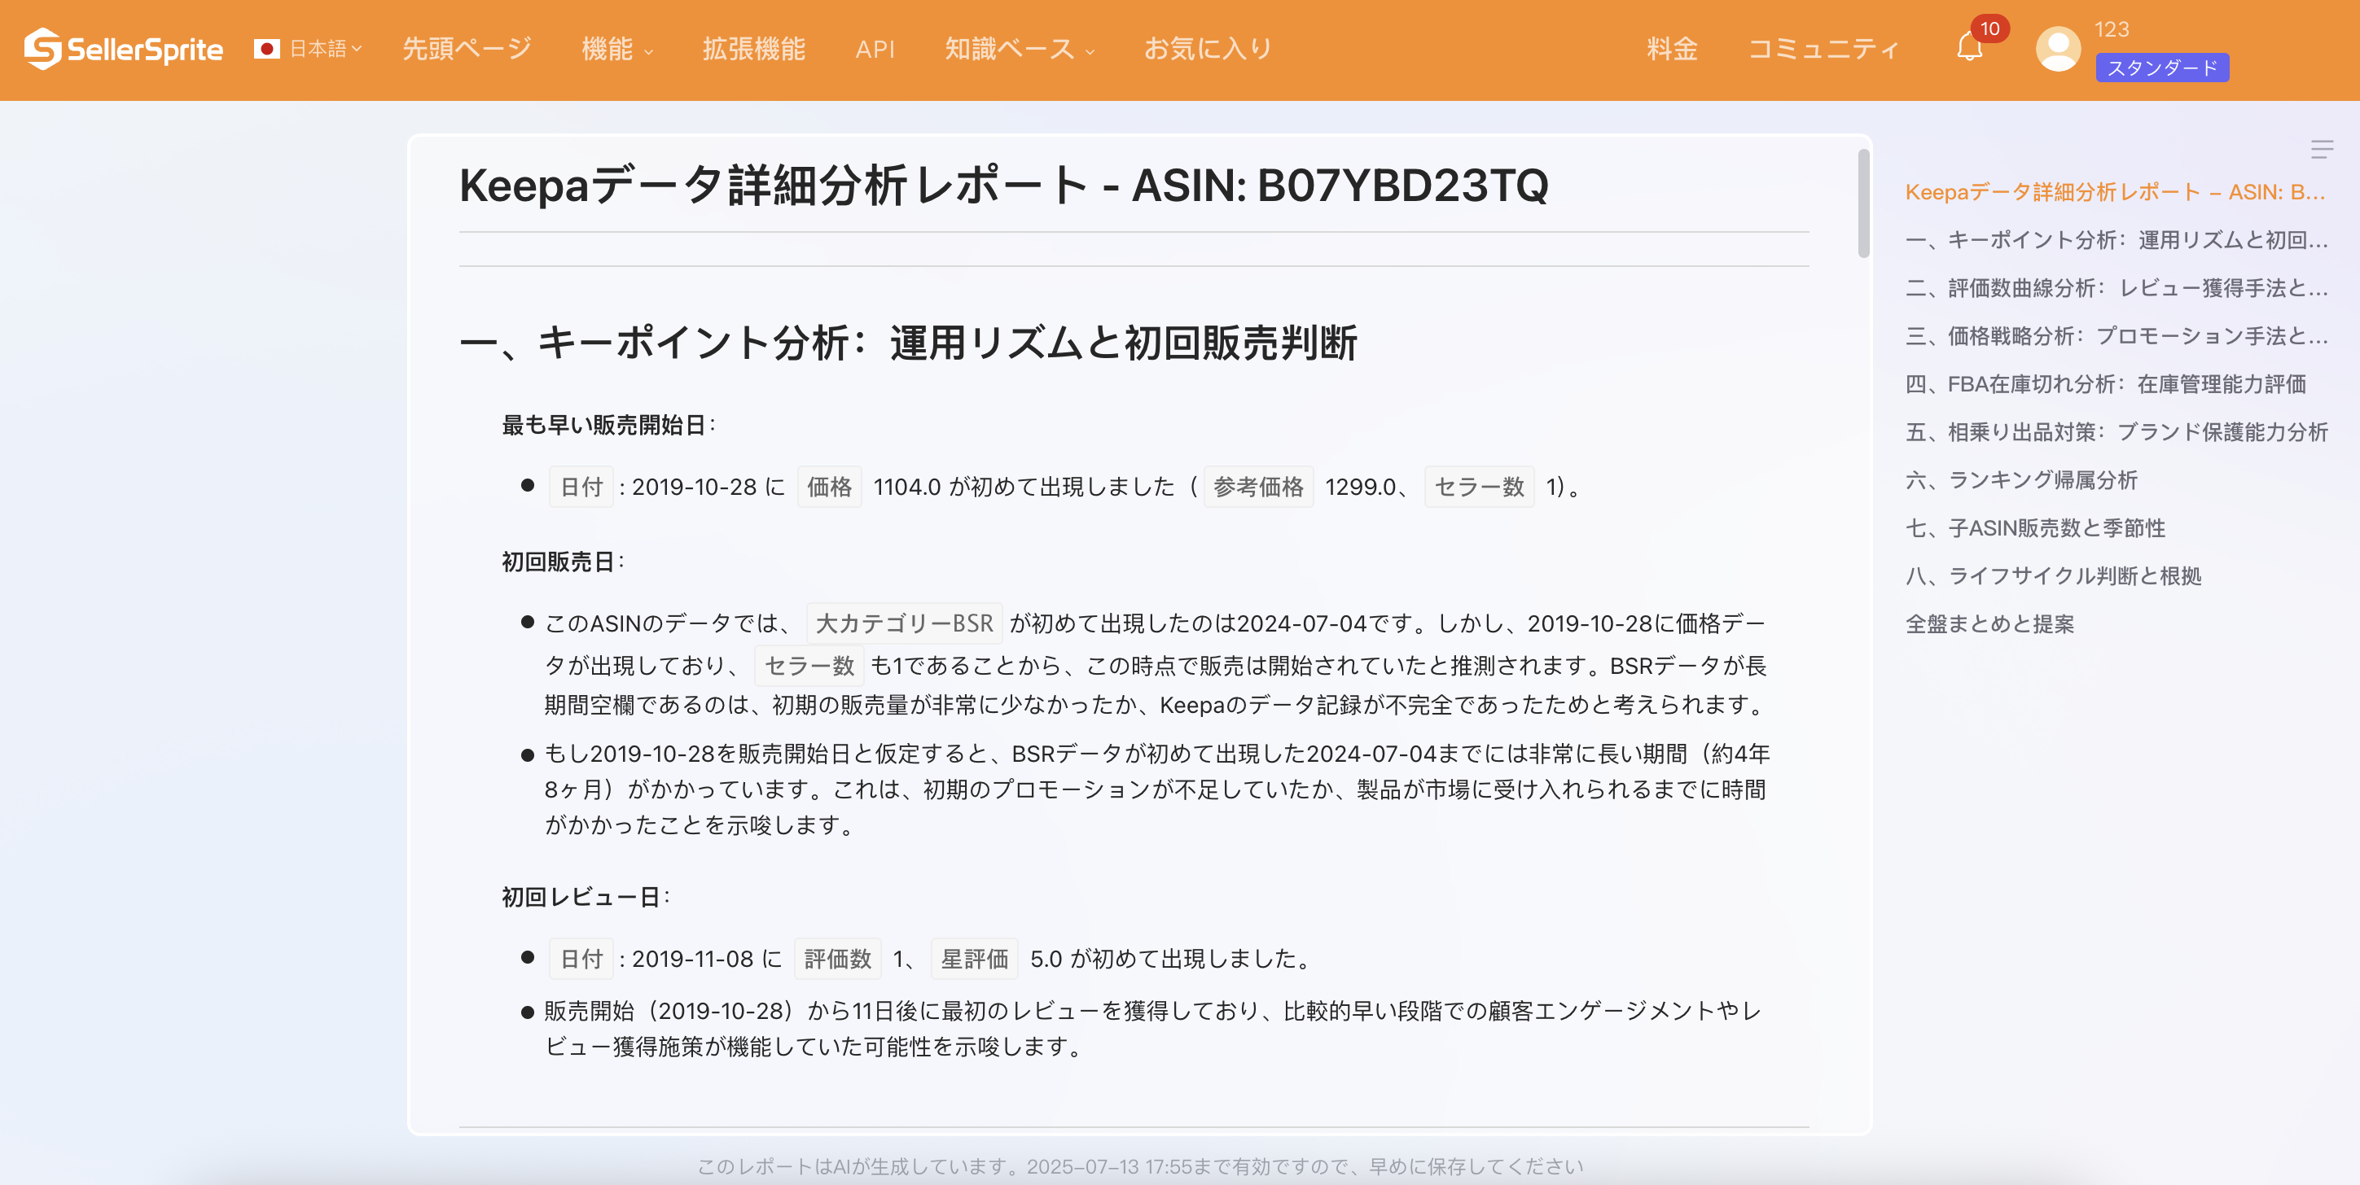
Task: Open 拡張機能 in the navigation bar
Action: coord(753,49)
